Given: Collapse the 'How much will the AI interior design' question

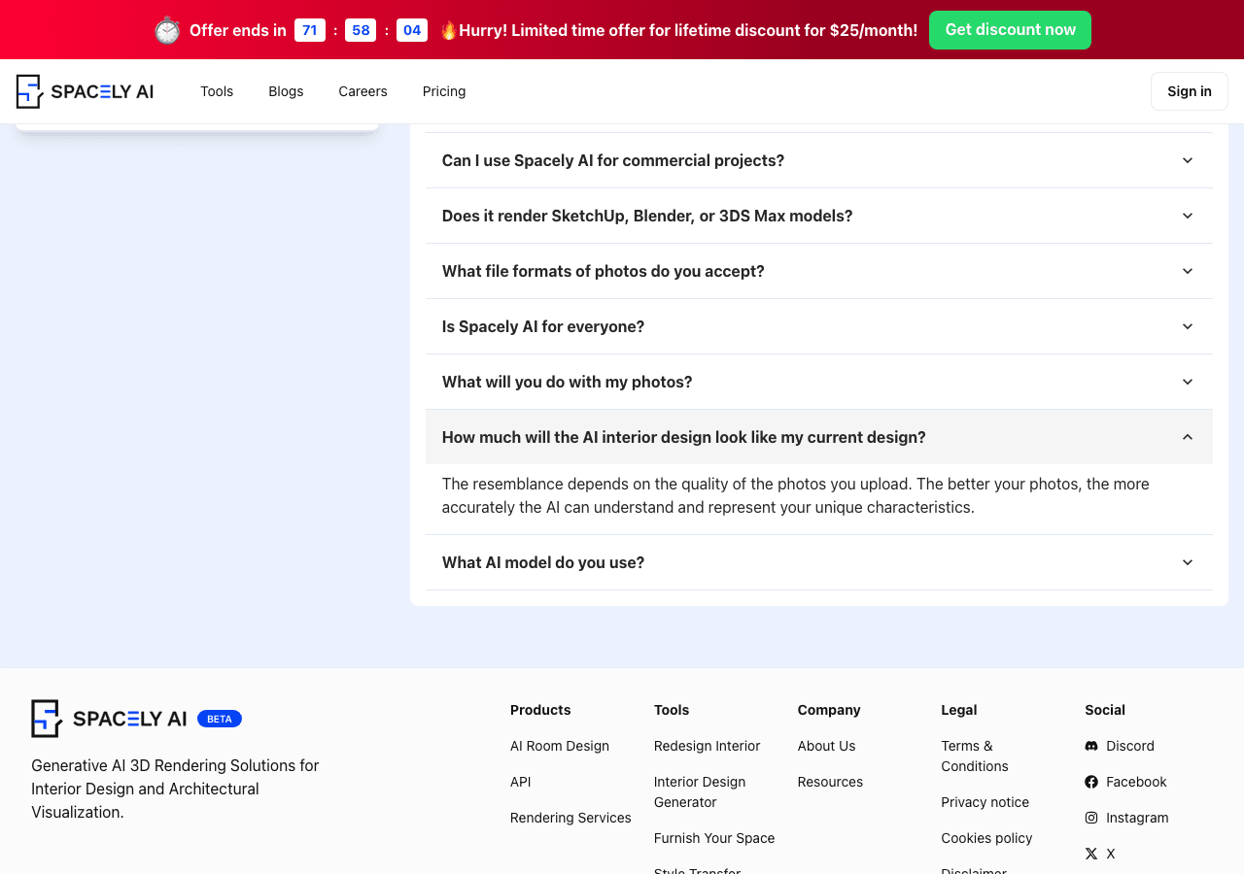Looking at the screenshot, I should point(819,437).
